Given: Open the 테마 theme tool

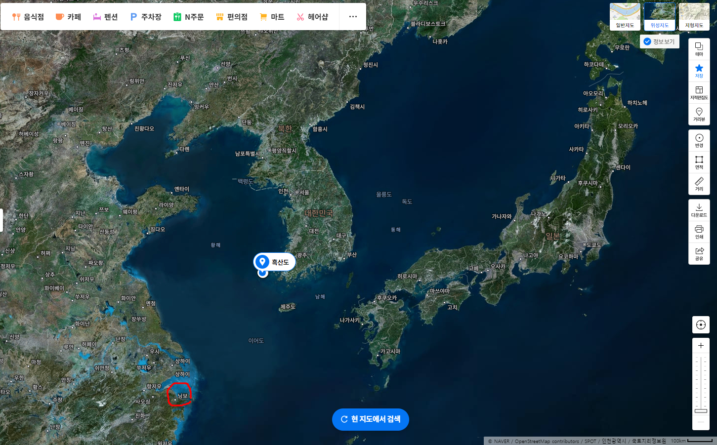Looking at the screenshot, I should 699,49.
